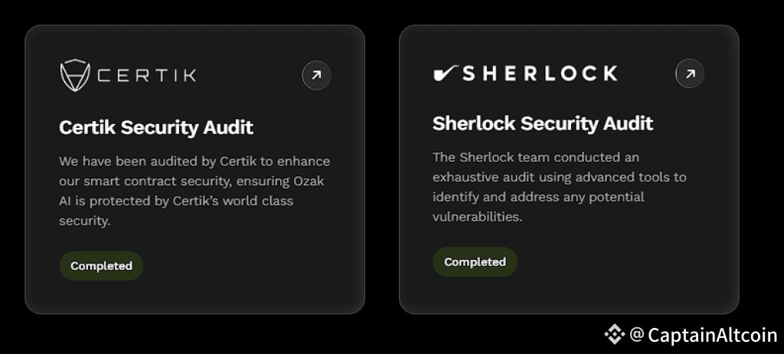Open Certik audit via arrow icon
Image resolution: width=784 pixels, height=354 pixels.
pyautogui.click(x=316, y=75)
